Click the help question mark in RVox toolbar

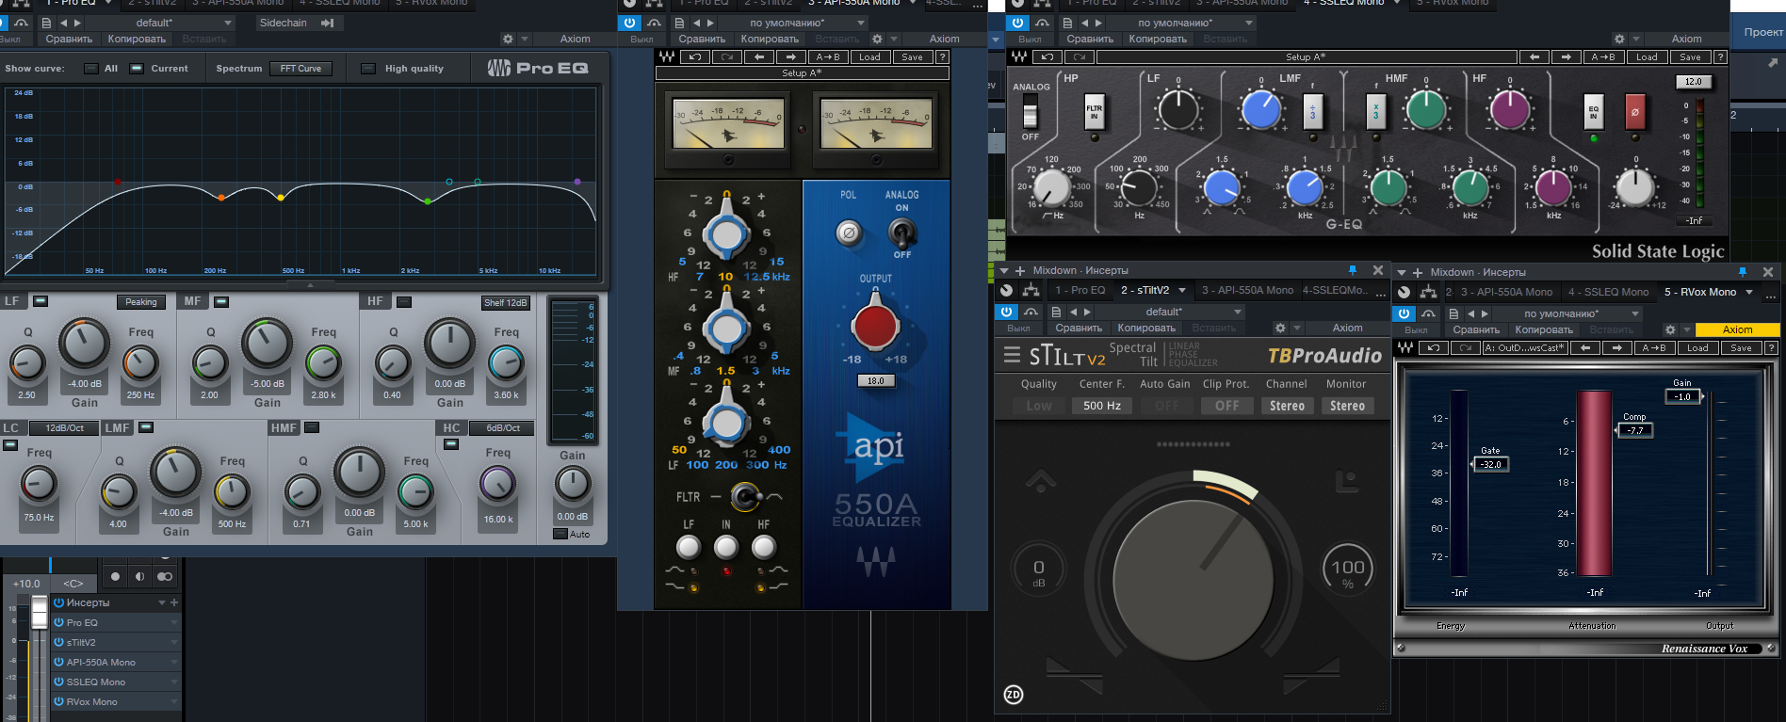[1771, 348]
